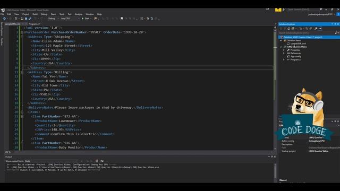Toggle the Preview Selected Items icon
Viewport: 340px width, 191px height.
(x=320, y=28)
